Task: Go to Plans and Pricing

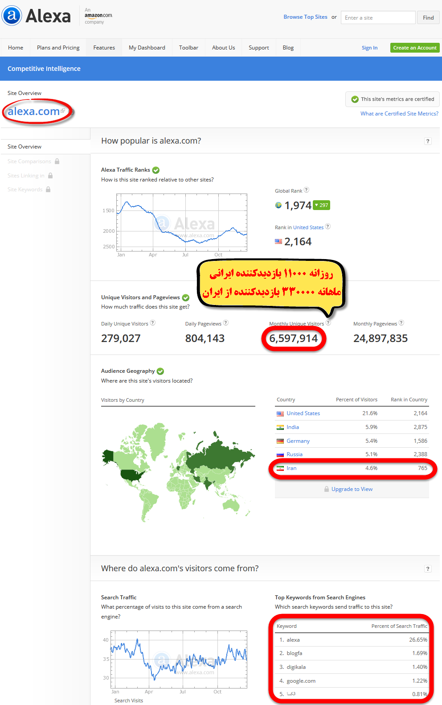Action: 58,48
